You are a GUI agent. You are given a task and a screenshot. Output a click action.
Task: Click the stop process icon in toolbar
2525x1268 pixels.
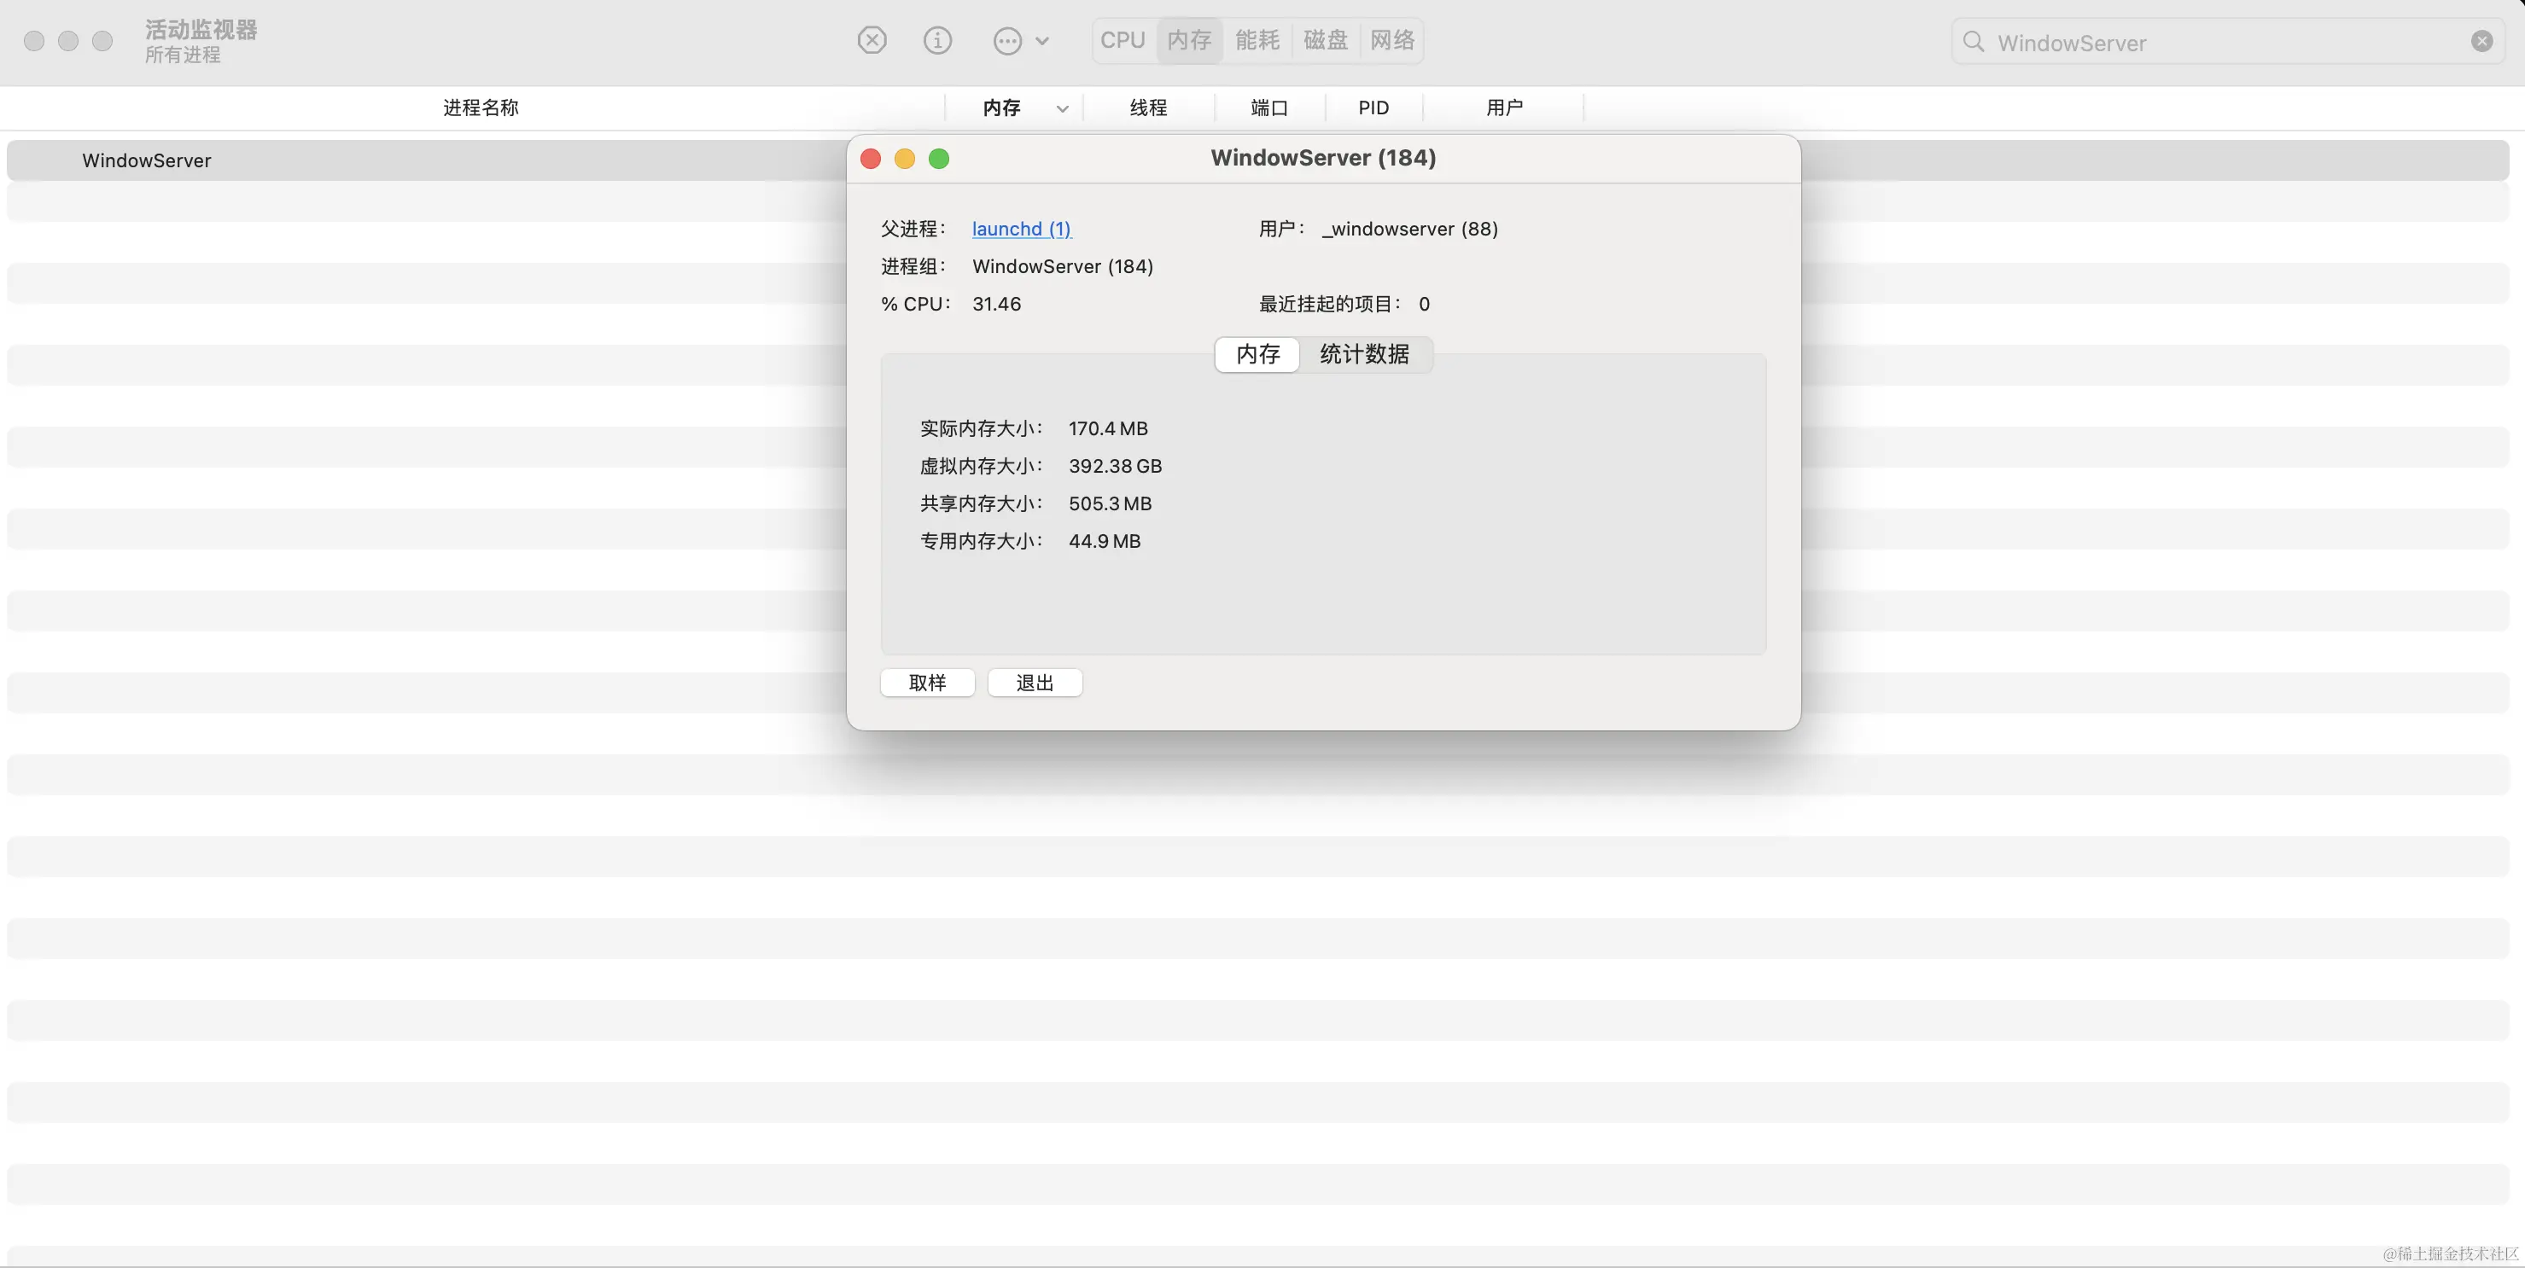(x=872, y=40)
